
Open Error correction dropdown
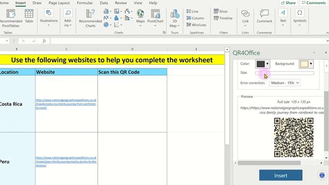[x=284, y=83]
